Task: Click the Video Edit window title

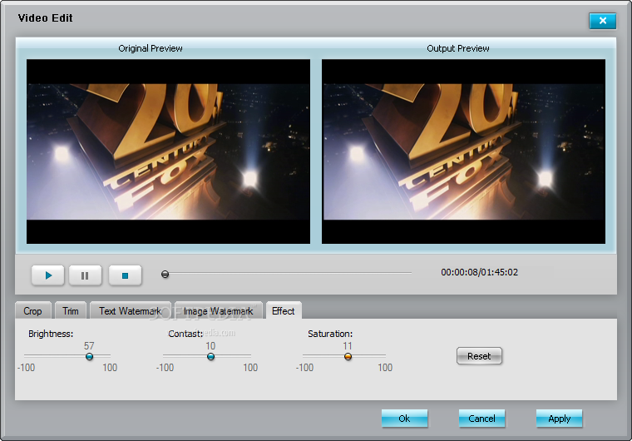Action: point(45,18)
